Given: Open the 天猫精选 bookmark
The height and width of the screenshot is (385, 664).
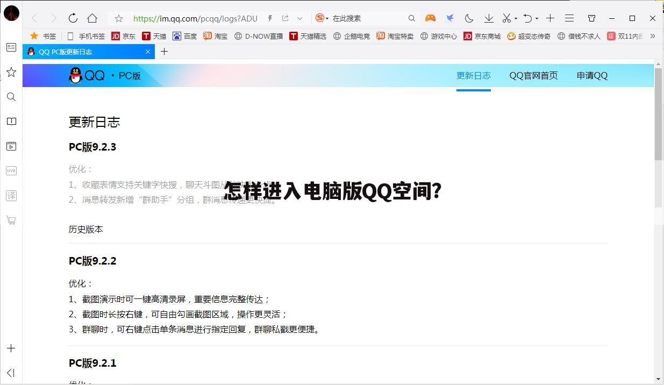Looking at the screenshot, I should coord(308,36).
